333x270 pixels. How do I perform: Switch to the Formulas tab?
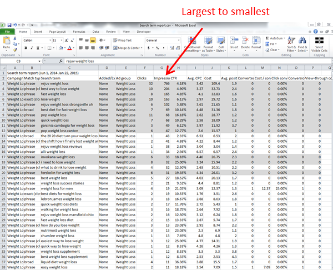(x=79, y=32)
